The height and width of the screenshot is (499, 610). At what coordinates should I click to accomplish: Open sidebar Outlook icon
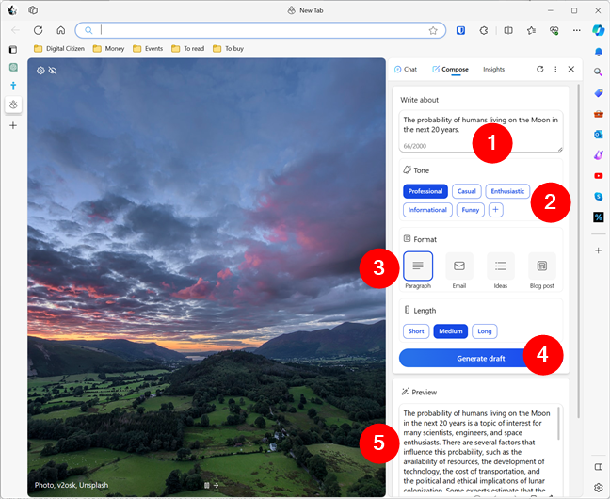coord(599,135)
